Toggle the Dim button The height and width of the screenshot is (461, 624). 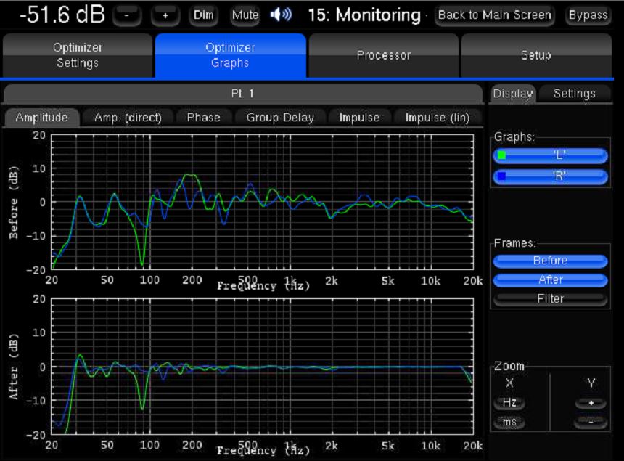[203, 15]
